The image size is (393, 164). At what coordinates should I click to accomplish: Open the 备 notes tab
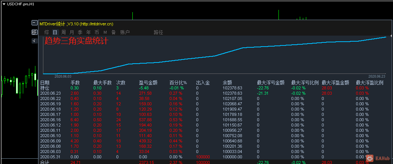pyautogui.click(x=113, y=32)
